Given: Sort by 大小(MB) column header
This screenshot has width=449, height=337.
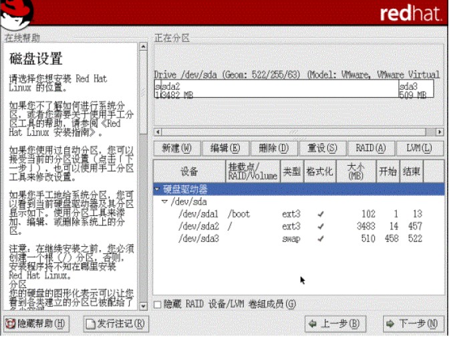Looking at the screenshot, I should [356, 171].
